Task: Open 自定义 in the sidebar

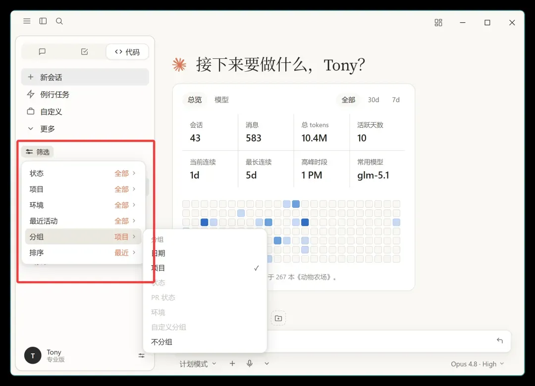Action: pyautogui.click(x=85, y=111)
